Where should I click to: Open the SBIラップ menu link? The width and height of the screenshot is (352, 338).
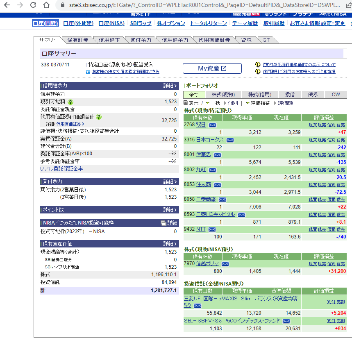click(141, 23)
